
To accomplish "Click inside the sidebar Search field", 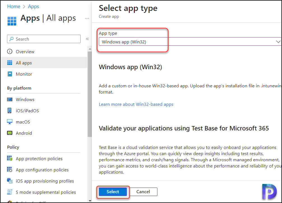I will click(44, 39).
